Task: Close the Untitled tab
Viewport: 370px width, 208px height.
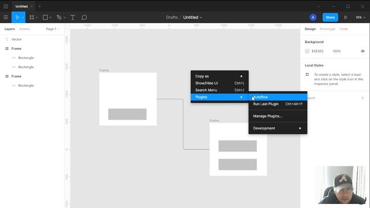Action: pos(31,6)
